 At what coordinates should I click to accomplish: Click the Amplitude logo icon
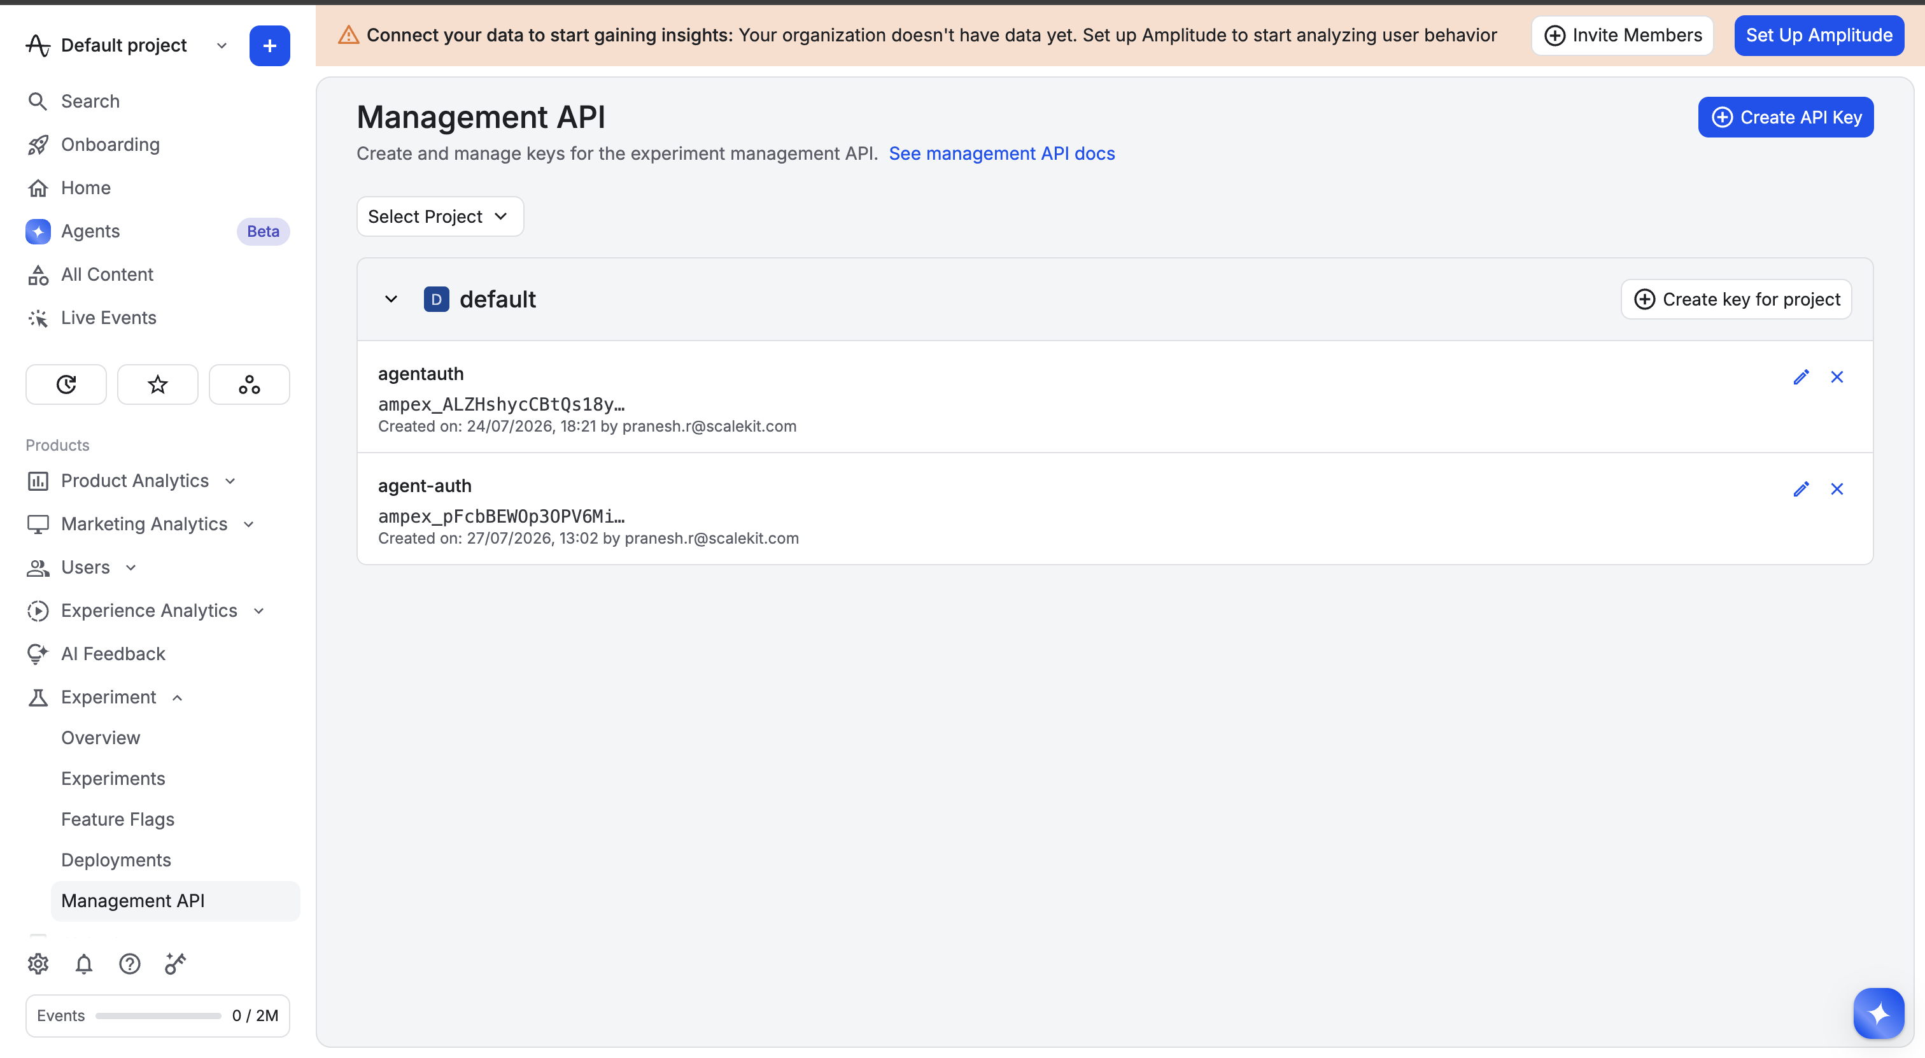tap(38, 46)
